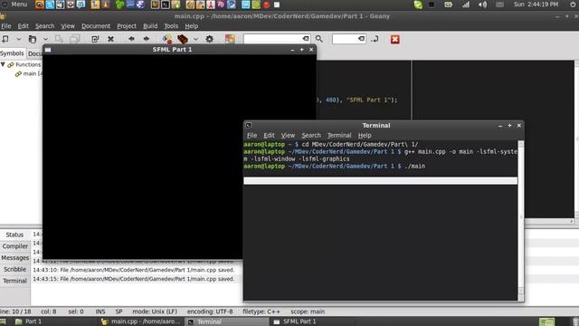The image size is (579, 326).
Task: Open the color chooser toolbar icon
Action: (230, 39)
